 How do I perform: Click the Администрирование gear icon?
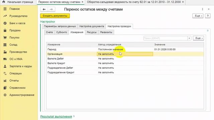pyautogui.click(x=5, y=95)
